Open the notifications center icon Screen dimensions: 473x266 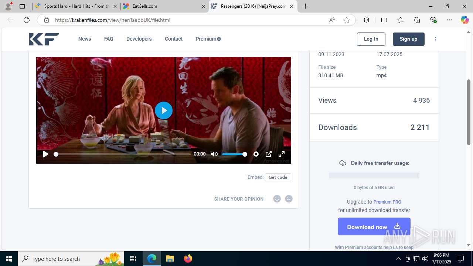(x=461, y=259)
